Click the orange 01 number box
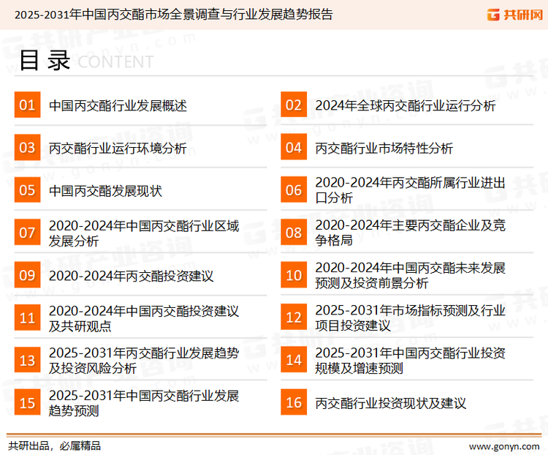This screenshot has height=455, width=548. [x=27, y=105]
